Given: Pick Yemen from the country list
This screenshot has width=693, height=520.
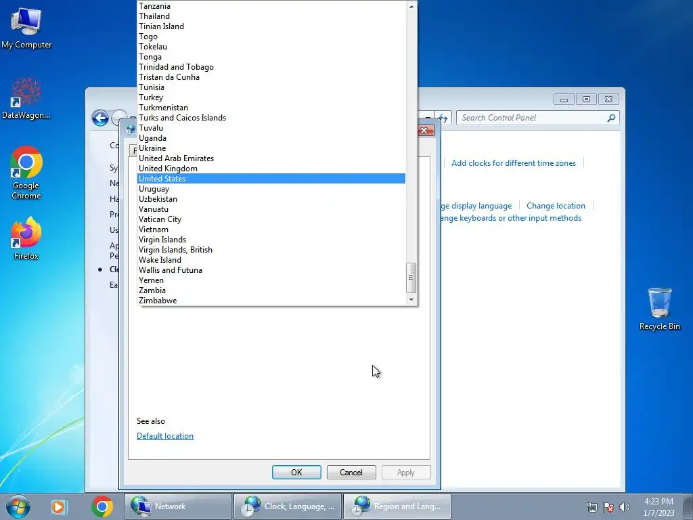Looking at the screenshot, I should coord(271,280).
